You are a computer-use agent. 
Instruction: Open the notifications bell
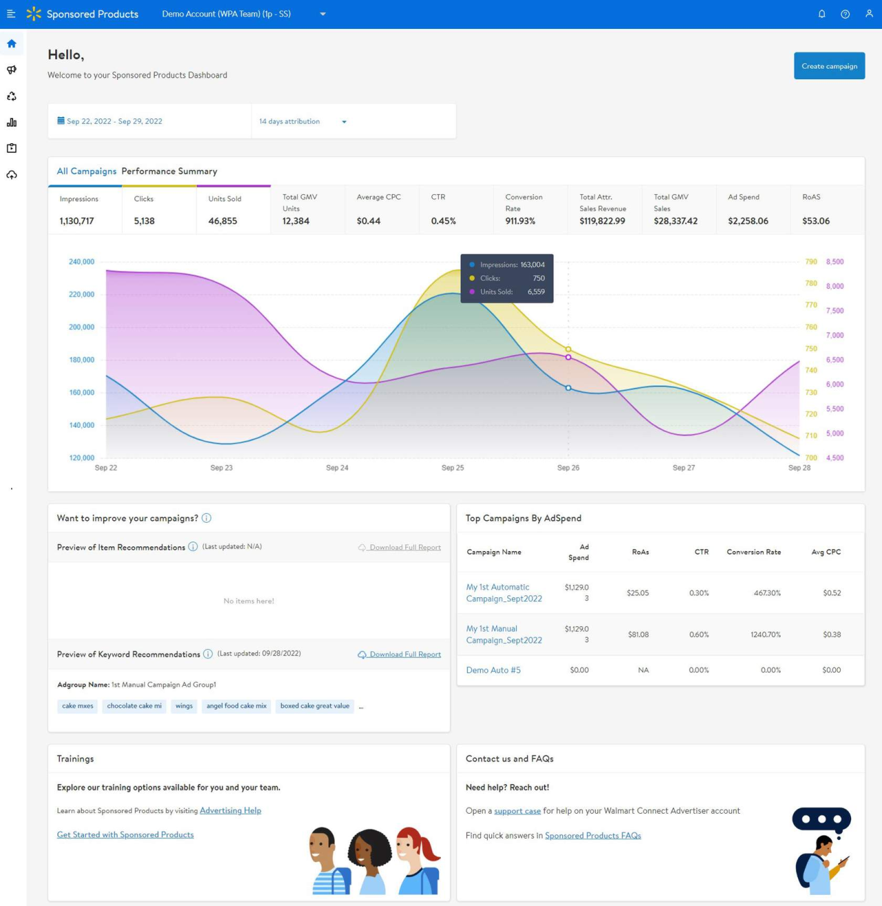click(821, 14)
